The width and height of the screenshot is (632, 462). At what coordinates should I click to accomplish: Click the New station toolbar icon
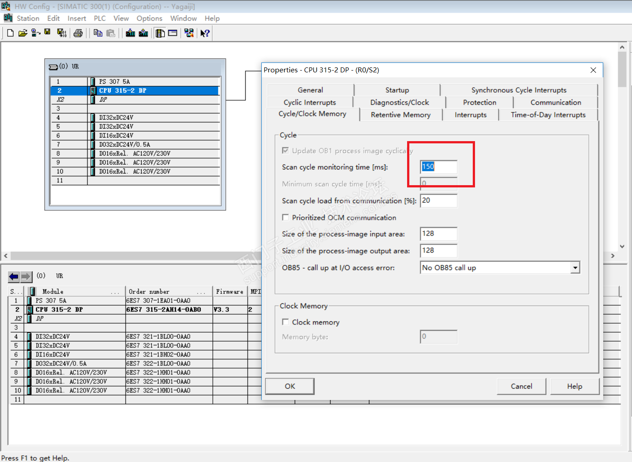click(10, 33)
